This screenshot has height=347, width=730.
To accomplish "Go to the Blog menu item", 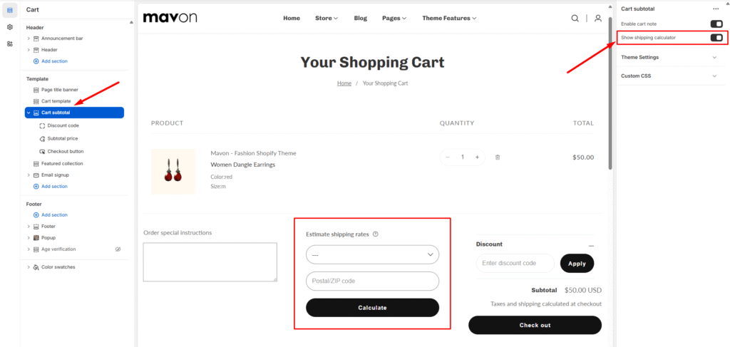I will 360,18.
